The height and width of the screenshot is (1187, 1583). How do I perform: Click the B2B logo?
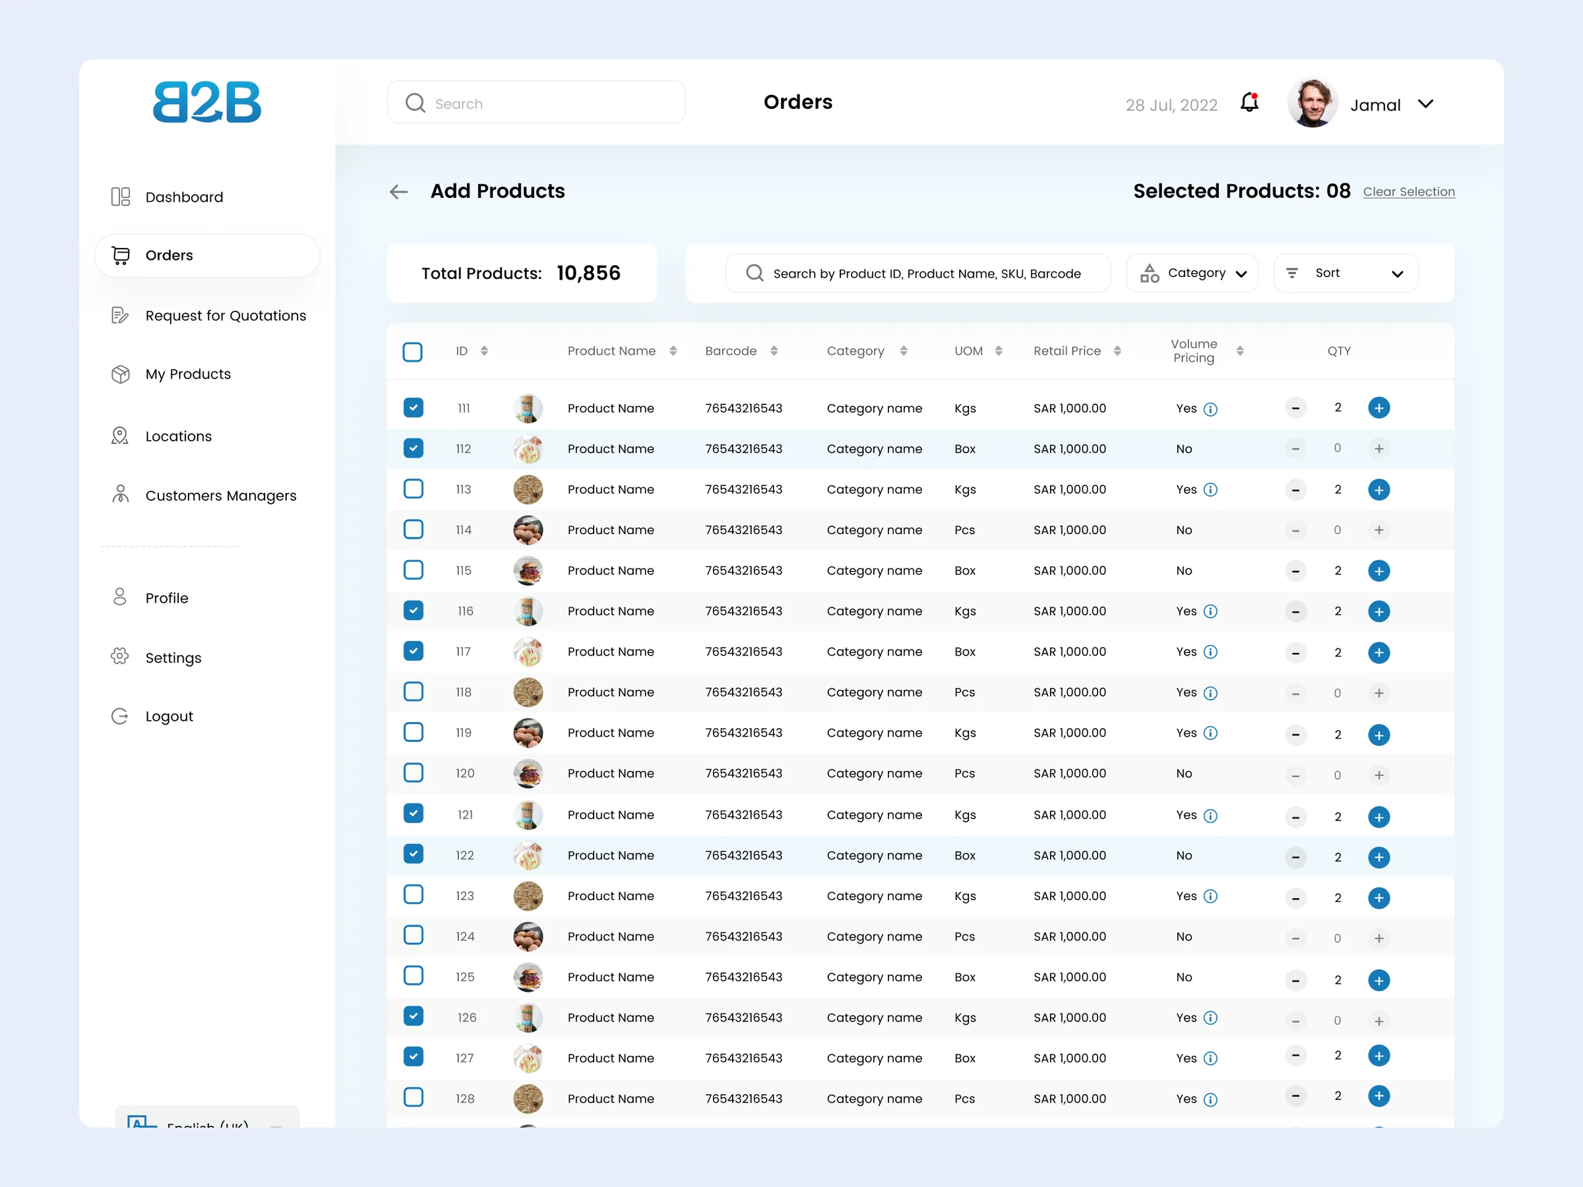(207, 102)
